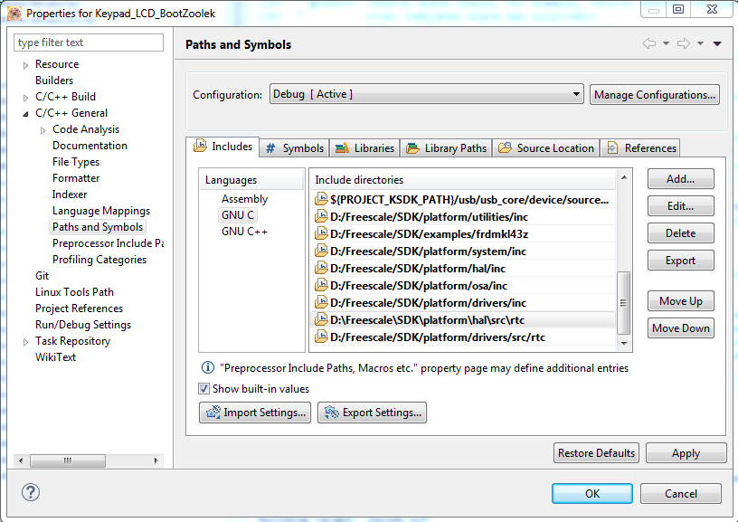
Task: Focus the type filter text field
Action: tap(89, 43)
